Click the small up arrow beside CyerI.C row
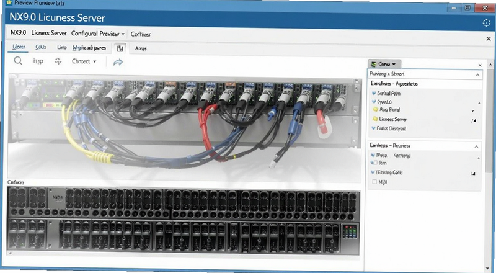The height and width of the screenshot is (273, 496). 479,103
